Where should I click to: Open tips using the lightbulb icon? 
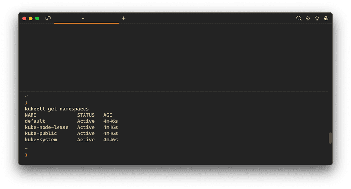click(x=317, y=18)
